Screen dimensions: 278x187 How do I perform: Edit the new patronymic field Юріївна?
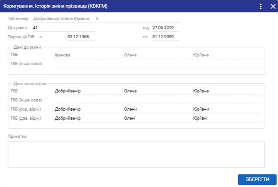[x=227, y=91]
